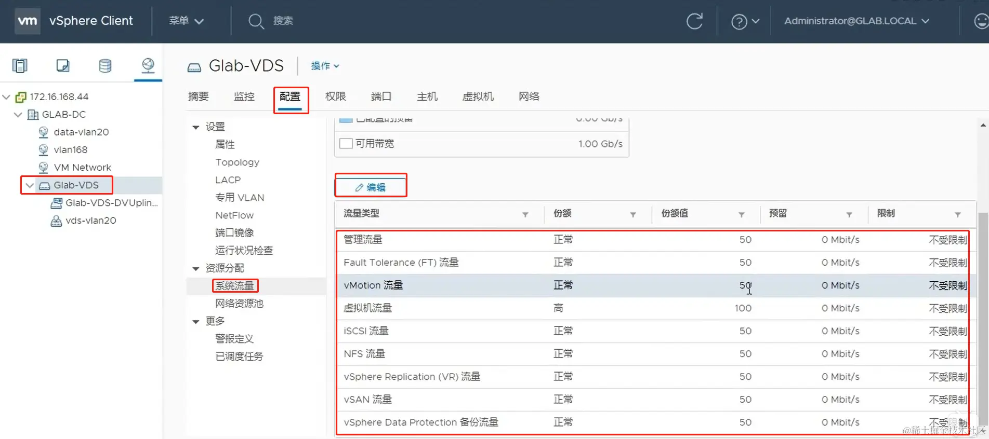Image resolution: width=989 pixels, height=439 pixels.
Task: Open the 菜单 dropdown
Action: tap(186, 21)
